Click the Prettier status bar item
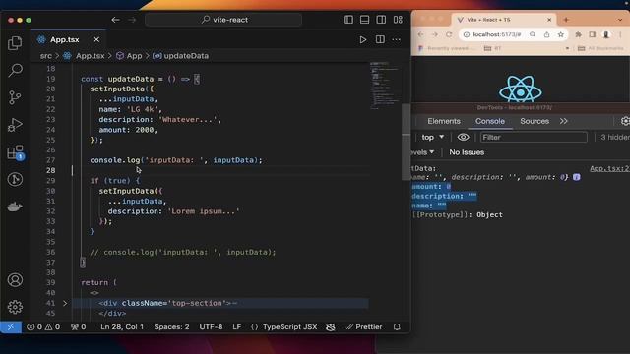 pyautogui.click(x=363, y=327)
